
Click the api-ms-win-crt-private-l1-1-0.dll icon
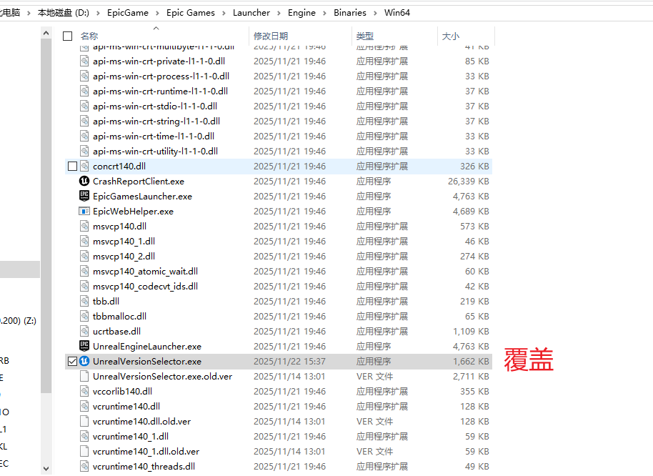click(84, 61)
